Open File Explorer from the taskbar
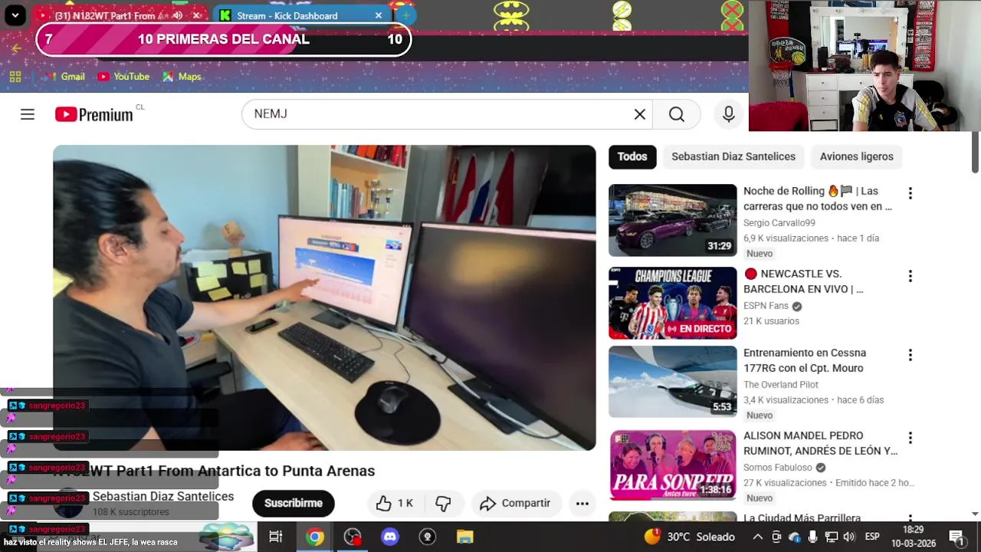Image resolution: width=981 pixels, height=552 pixels. pos(465,537)
